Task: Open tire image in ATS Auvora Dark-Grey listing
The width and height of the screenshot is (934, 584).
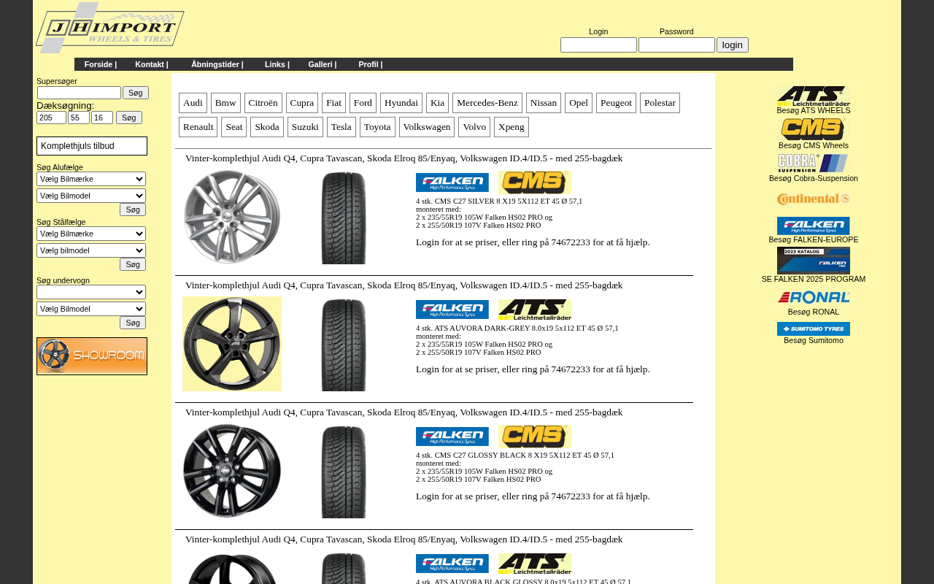Action: click(x=344, y=345)
